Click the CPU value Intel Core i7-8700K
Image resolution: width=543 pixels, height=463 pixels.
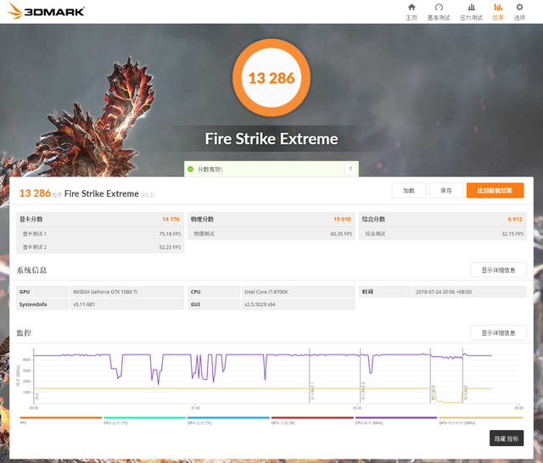(x=266, y=292)
